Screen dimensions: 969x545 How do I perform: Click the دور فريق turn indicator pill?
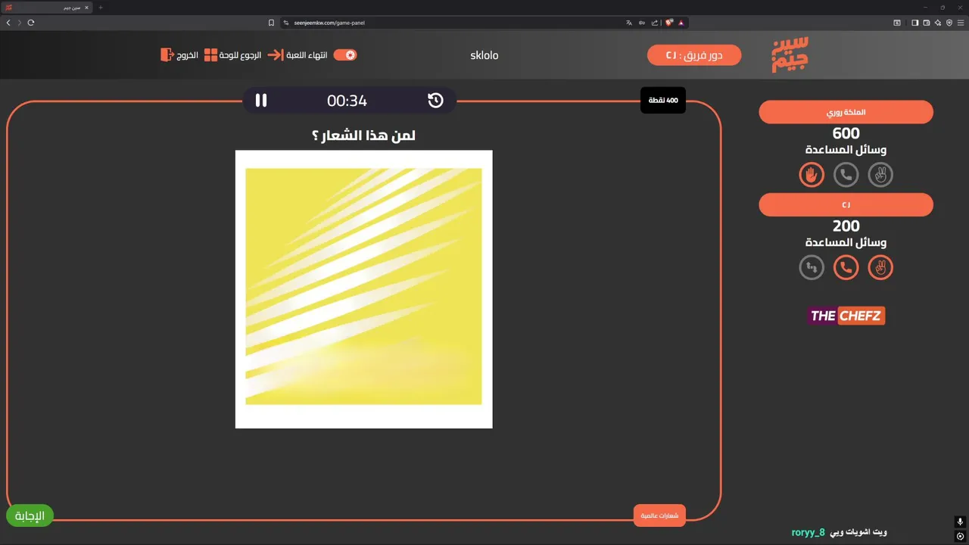click(x=694, y=55)
